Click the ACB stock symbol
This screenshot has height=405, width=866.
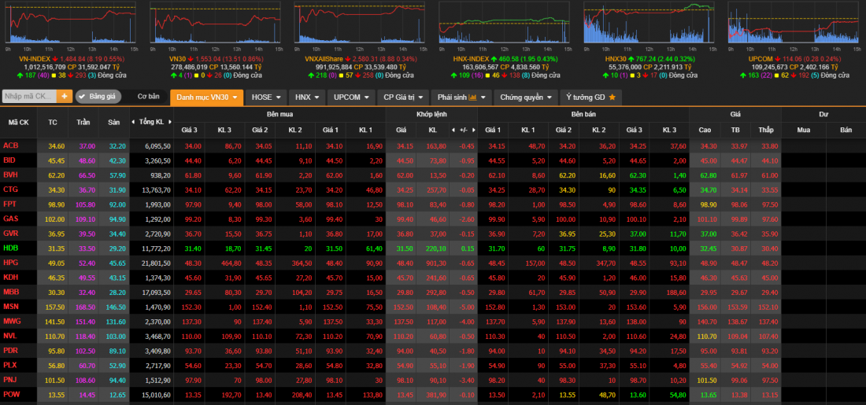[11, 145]
